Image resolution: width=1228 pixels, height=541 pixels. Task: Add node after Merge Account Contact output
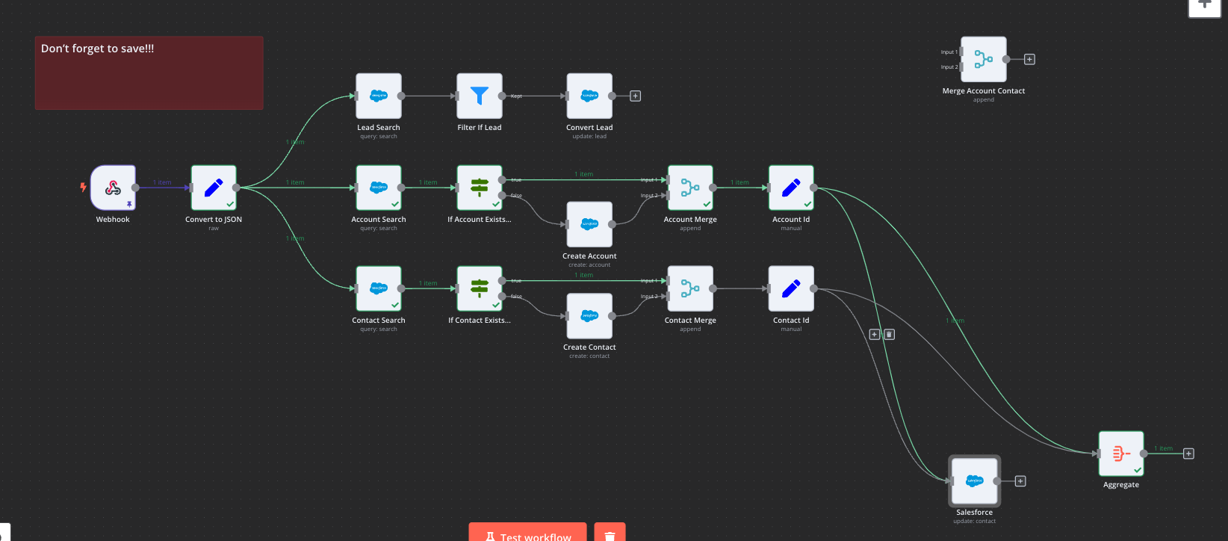click(1029, 59)
